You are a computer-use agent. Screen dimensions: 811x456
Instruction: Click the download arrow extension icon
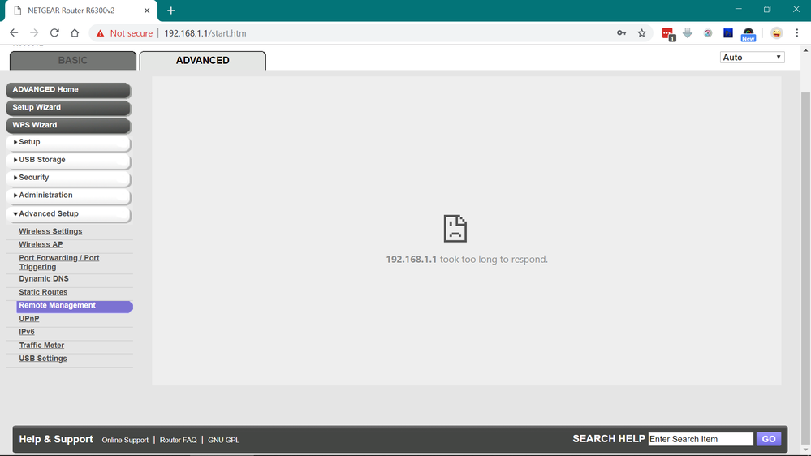pyautogui.click(x=688, y=33)
